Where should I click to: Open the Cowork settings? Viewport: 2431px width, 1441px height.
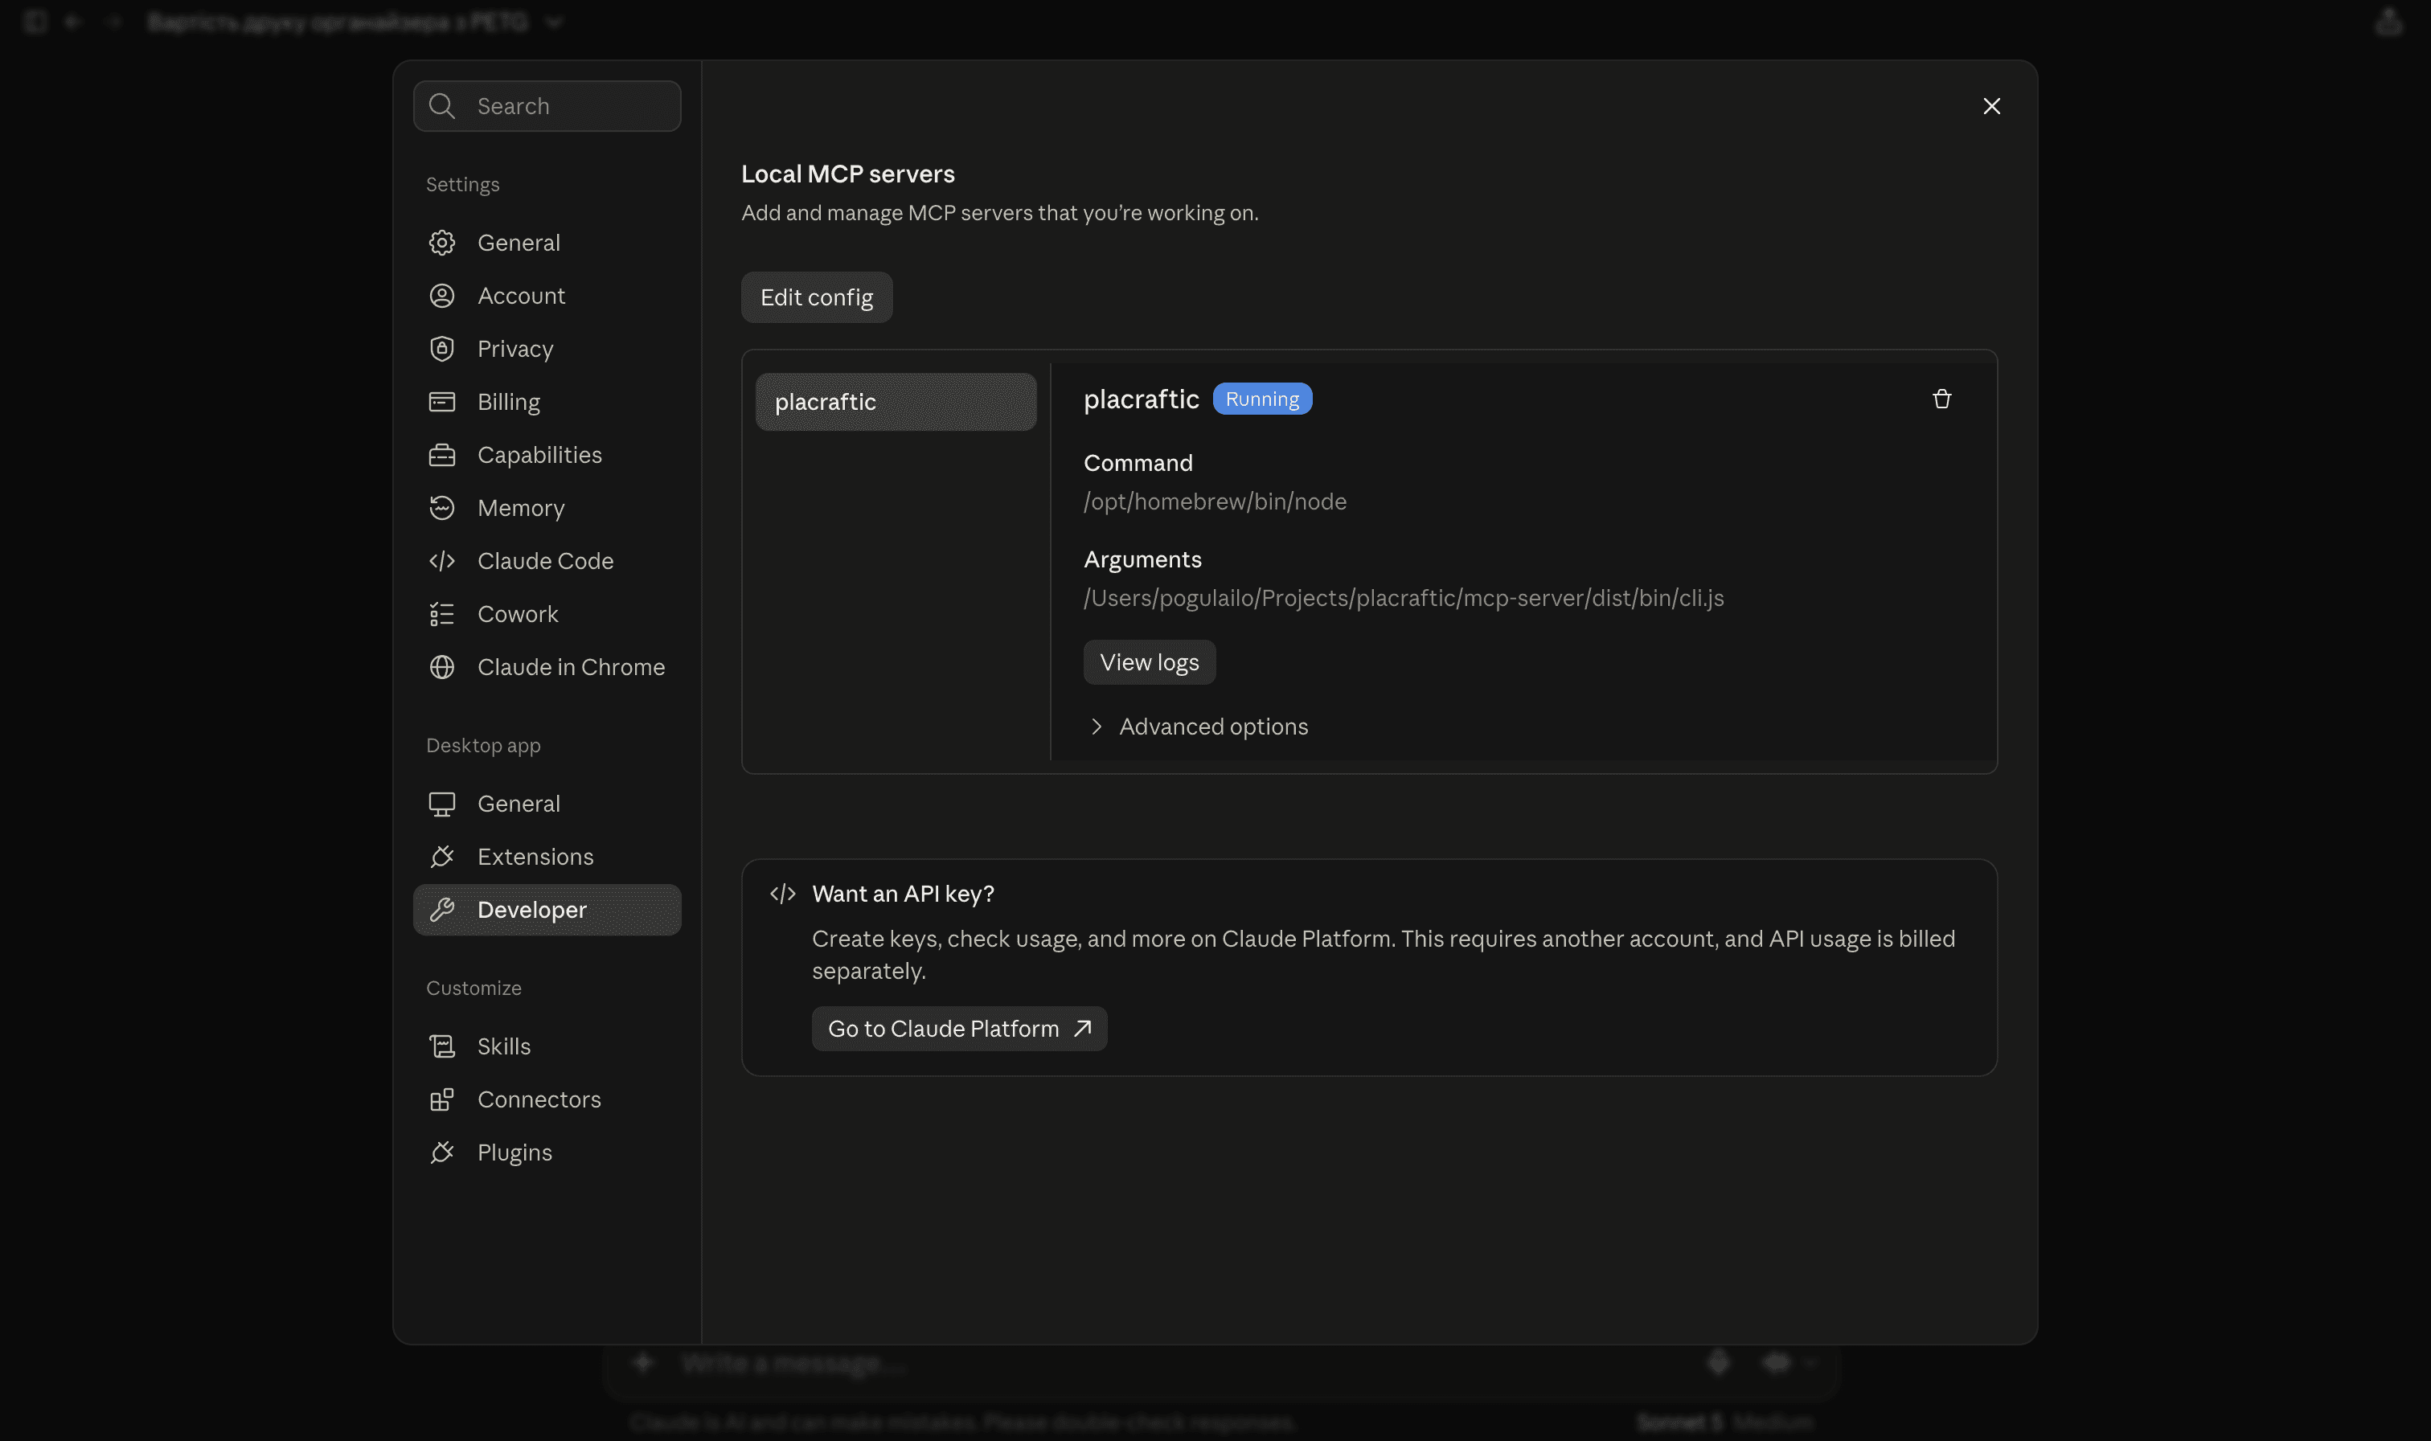click(x=547, y=615)
